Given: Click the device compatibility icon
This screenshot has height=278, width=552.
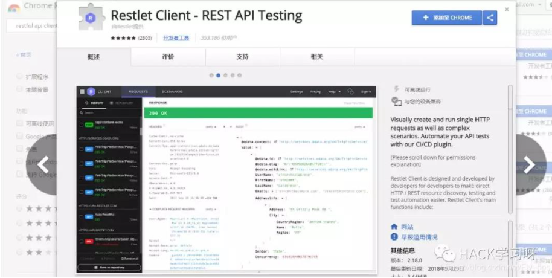Looking at the screenshot, I should (x=396, y=101).
